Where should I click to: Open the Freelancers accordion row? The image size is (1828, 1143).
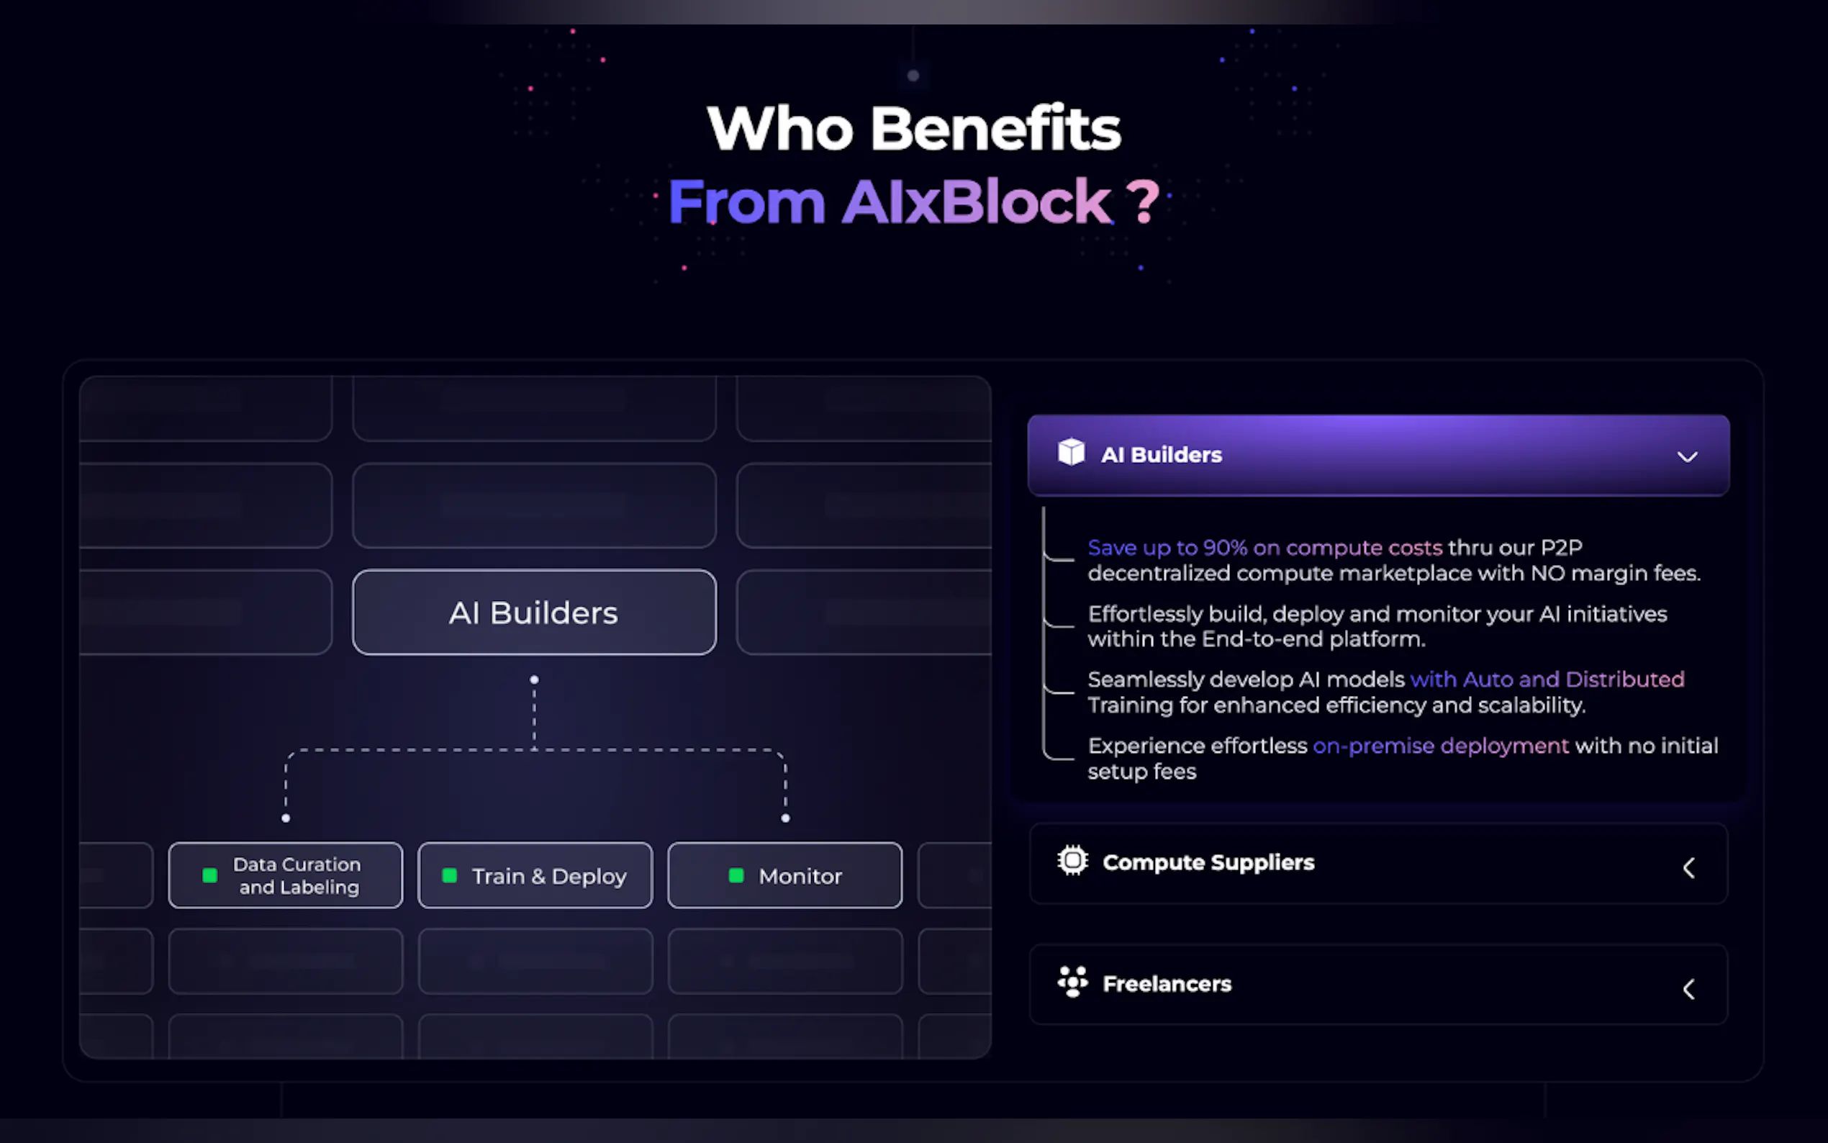tap(1377, 984)
